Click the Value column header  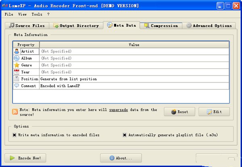(134, 45)
